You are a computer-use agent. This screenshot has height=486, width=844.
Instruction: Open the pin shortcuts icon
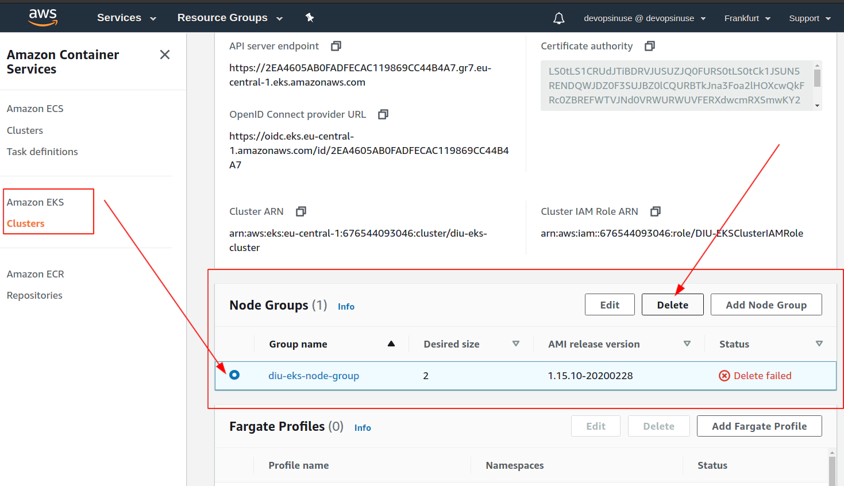[310, 18]
